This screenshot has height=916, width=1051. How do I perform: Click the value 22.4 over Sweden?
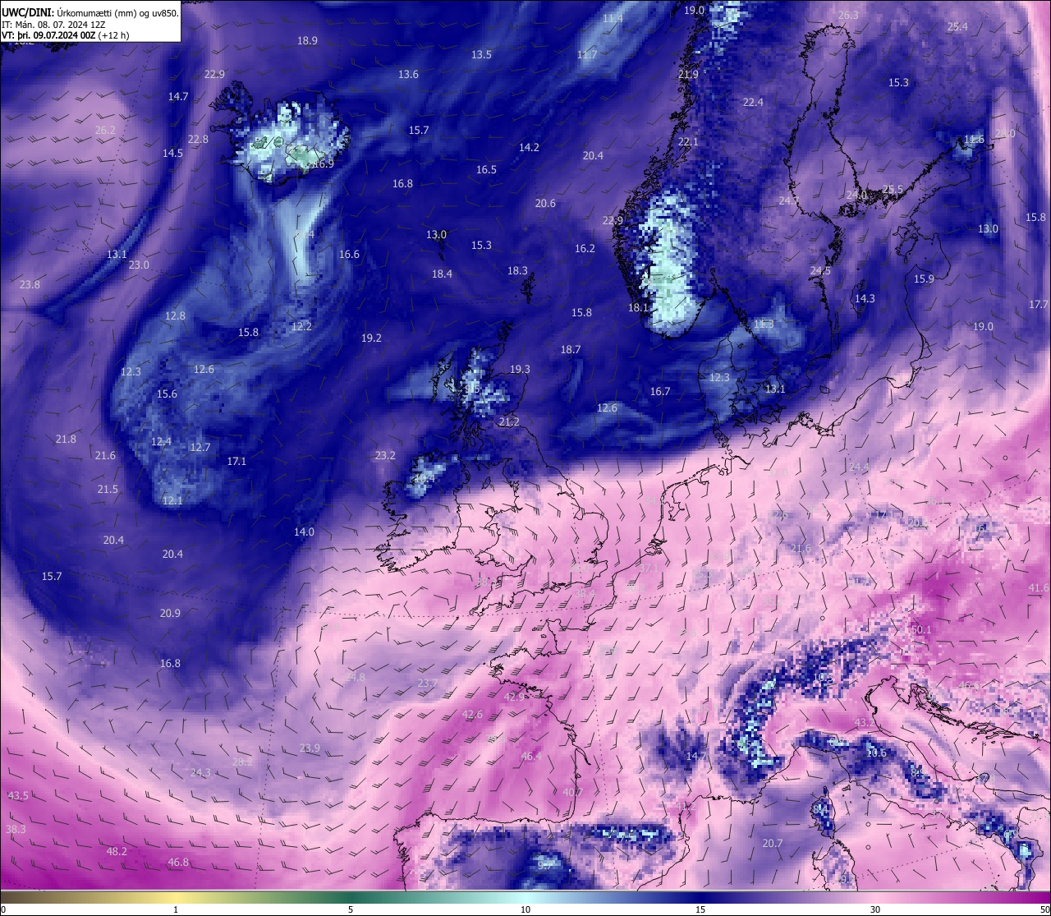pyautogui.click(x=753, y=102)
